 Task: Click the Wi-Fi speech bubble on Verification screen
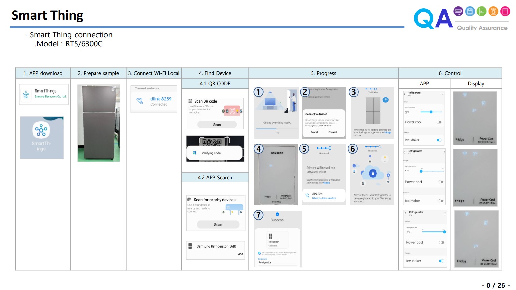385,100
